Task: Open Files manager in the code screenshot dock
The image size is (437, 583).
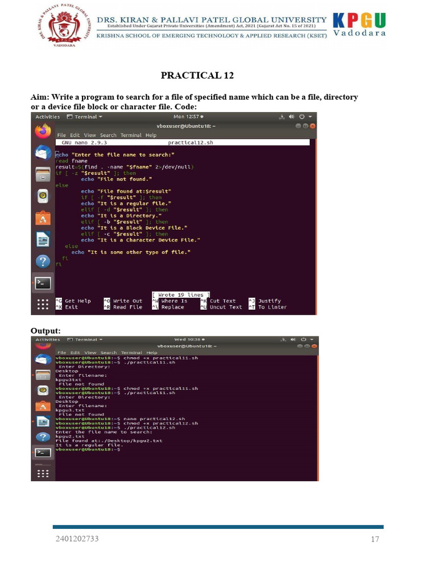Action: point(43,174)
